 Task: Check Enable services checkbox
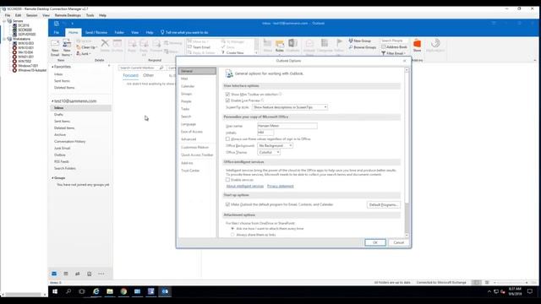[x=227, y=180]
